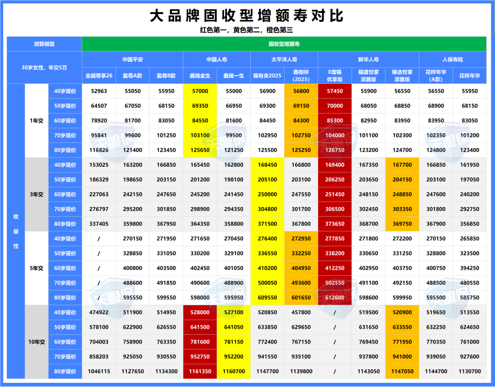Select the 鑫相伴(2025) product column header
Screen dimensions: 495x387
click(x=301, y=76)
